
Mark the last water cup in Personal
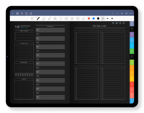(32, 74)
